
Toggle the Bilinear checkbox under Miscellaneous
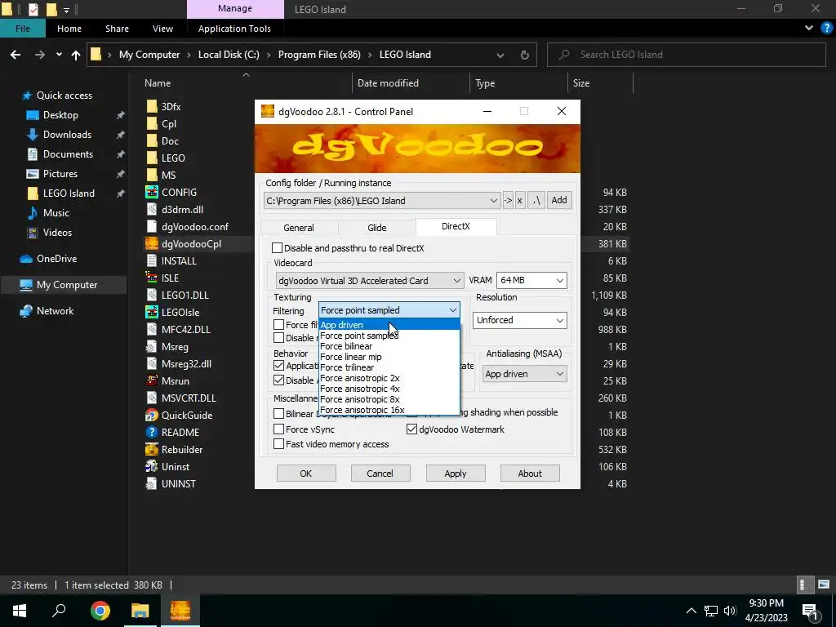(x=278, y=414)
